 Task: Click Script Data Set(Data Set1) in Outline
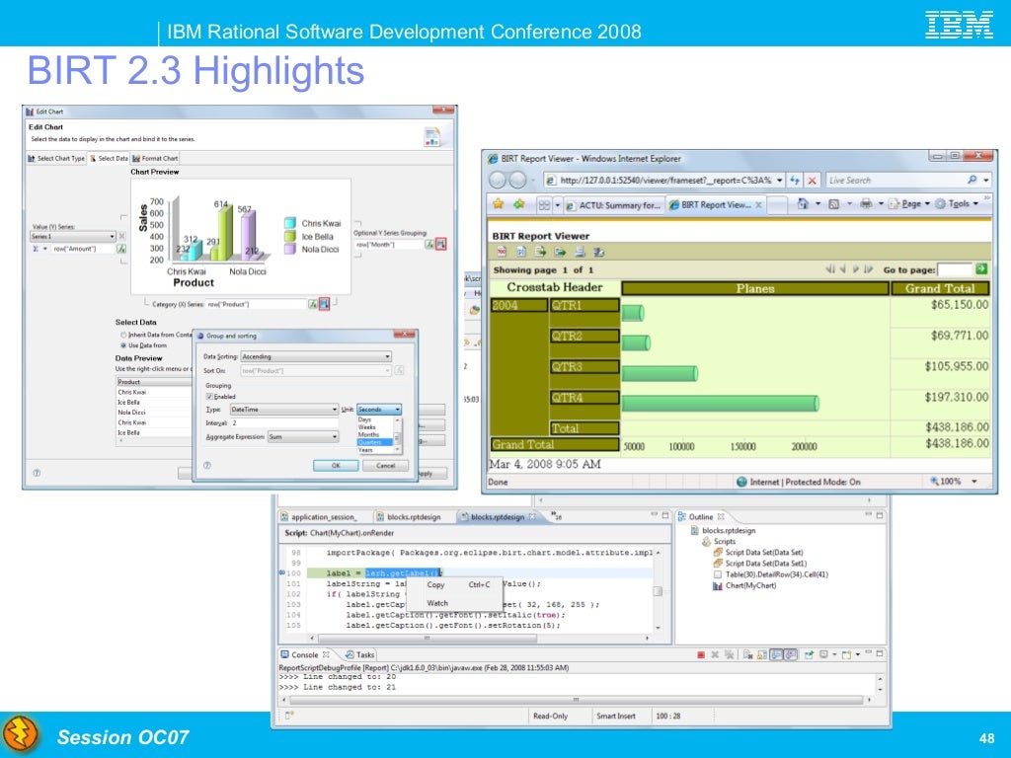[x=760, y=564]
